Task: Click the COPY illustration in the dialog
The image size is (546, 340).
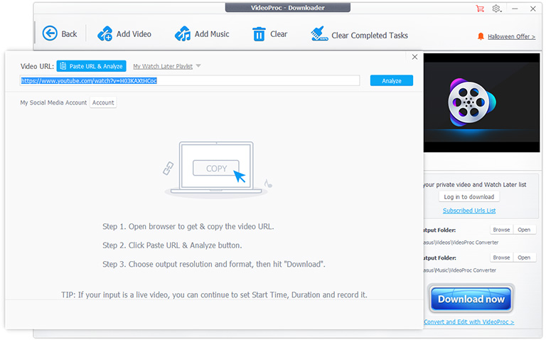Action: [216, 169]
